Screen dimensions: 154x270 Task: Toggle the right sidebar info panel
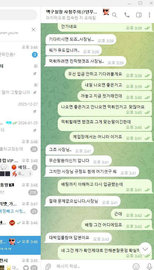pyautogui.click(x=139, y=15)
